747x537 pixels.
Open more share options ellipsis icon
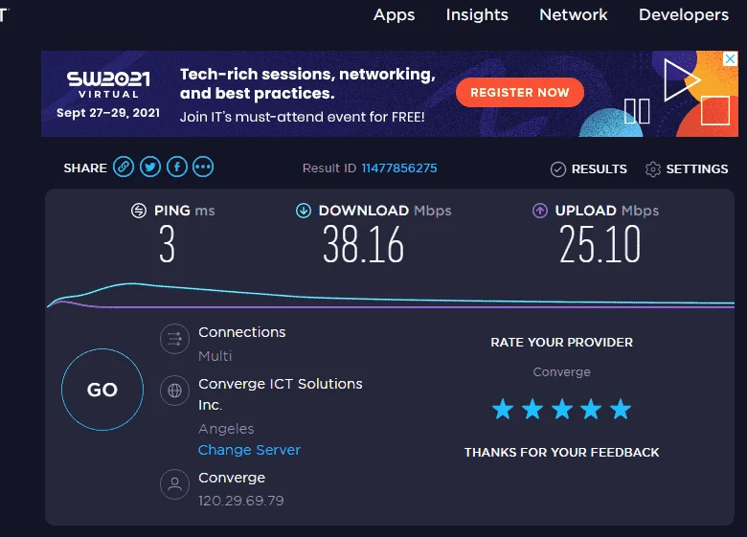click(x=203, y=168)
